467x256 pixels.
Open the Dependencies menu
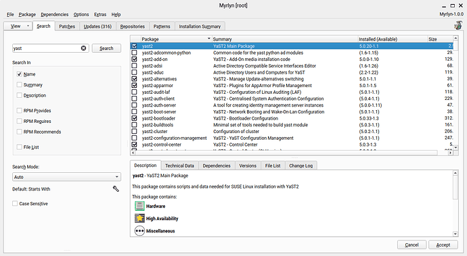click(55, 15)
